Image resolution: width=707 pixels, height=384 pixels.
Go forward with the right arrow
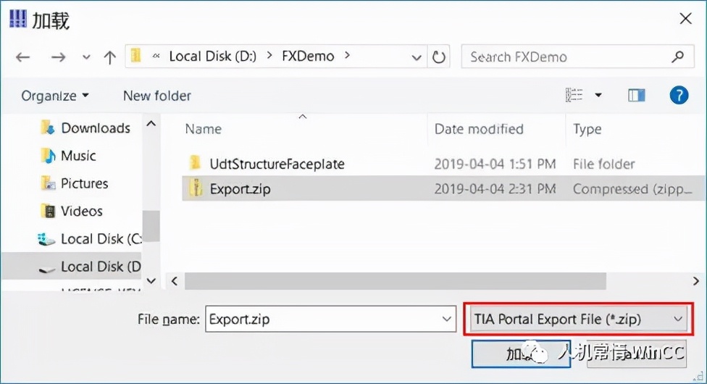pos(58,57)
